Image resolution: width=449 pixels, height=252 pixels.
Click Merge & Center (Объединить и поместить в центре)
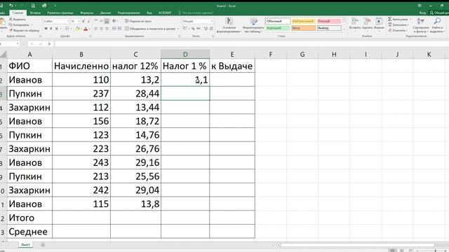[x=150, y=29]
